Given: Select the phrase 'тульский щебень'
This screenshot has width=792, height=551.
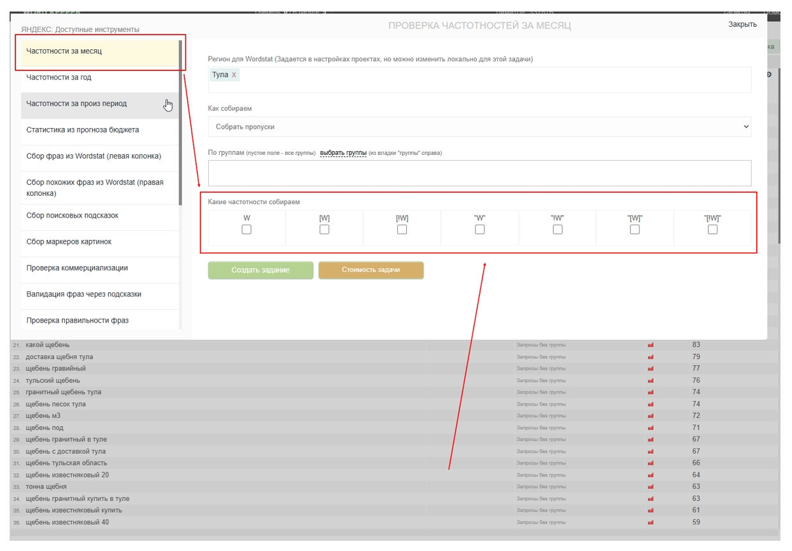Looking at the screenshot, I should pos(53,381).
